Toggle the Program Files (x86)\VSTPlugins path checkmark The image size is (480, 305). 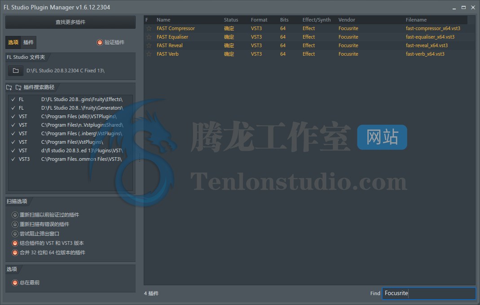[13, 117]
